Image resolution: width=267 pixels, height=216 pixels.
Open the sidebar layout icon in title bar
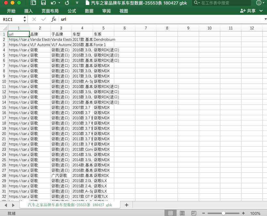(33, 3)
